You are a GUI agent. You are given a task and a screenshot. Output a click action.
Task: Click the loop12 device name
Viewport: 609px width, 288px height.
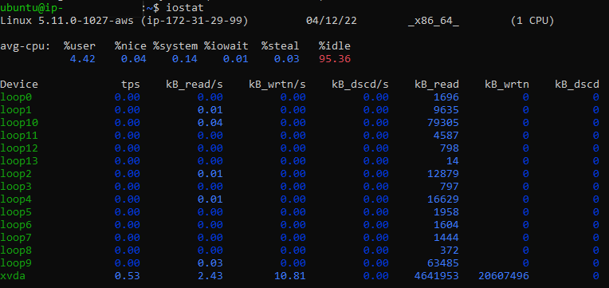coord(19,148)
